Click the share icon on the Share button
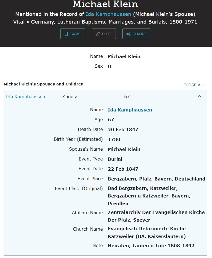This screenshot has height=258, width=212. click(x=128, y=34)
